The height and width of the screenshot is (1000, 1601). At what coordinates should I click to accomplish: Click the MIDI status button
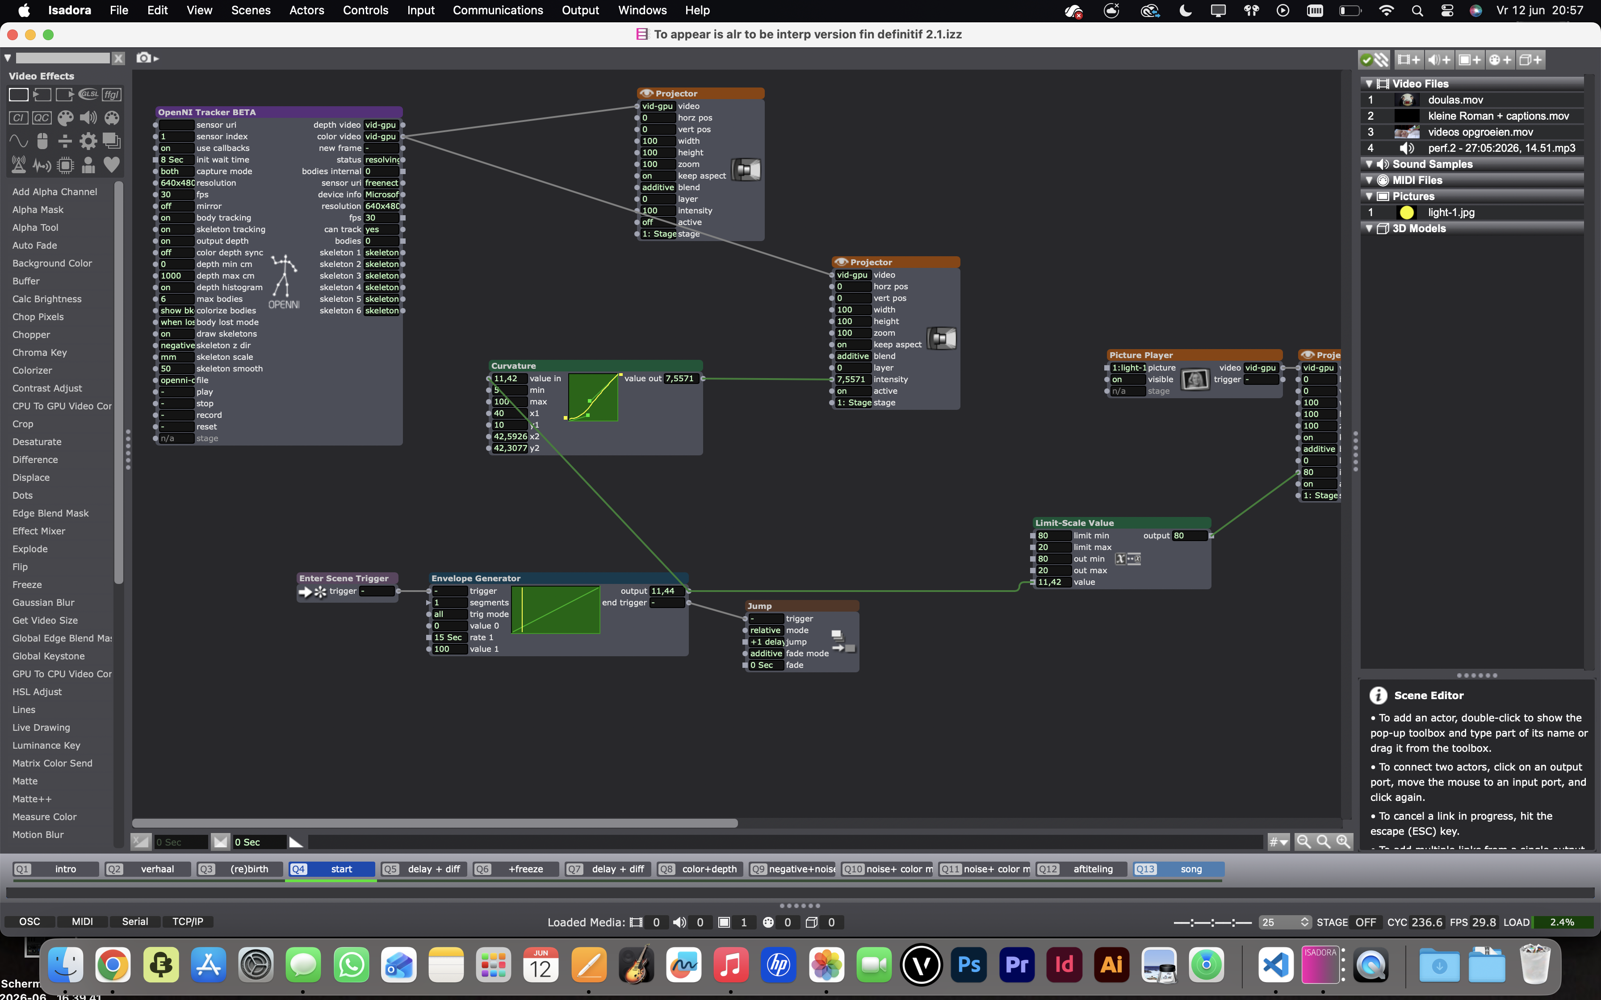click(x=82, y=921)
